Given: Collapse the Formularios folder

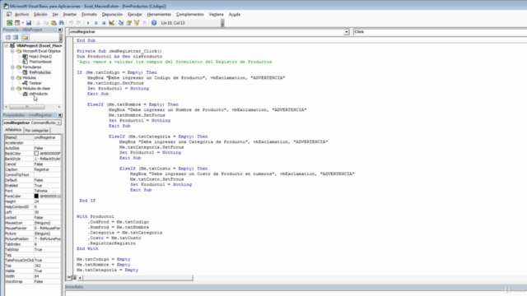Looking at the screenshot, I should (12, 67).
